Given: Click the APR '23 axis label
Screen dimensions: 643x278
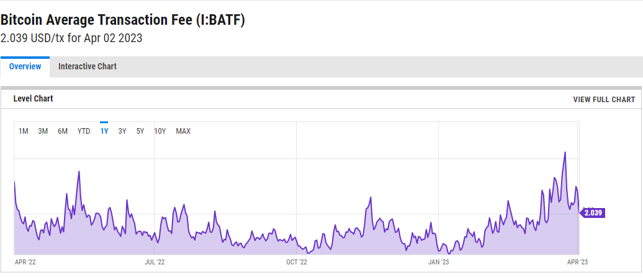Looking at the screenshot, I should point(577,262).
